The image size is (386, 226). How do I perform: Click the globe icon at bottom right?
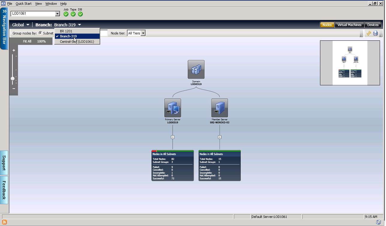tap(379, 222)
